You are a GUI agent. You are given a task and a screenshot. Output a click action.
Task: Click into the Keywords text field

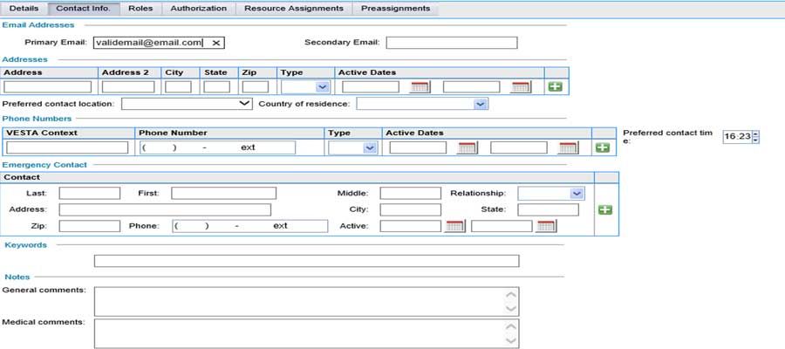tap(306, 261)
